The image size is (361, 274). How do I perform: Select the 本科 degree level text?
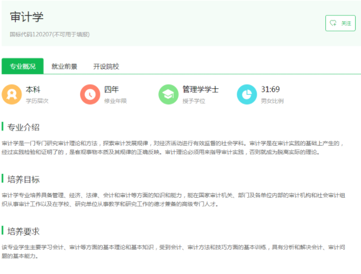(x=34, y=89)
